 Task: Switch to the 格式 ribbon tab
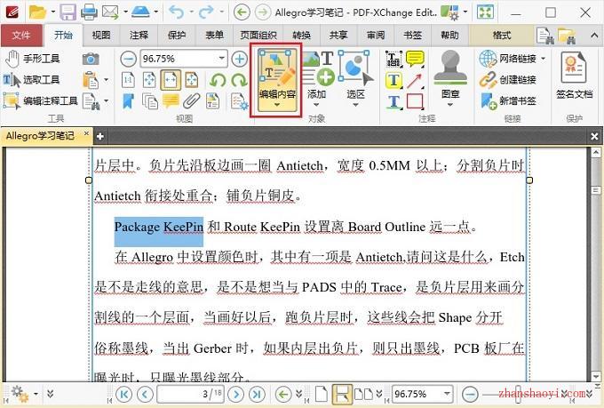(x=502, y=35)
